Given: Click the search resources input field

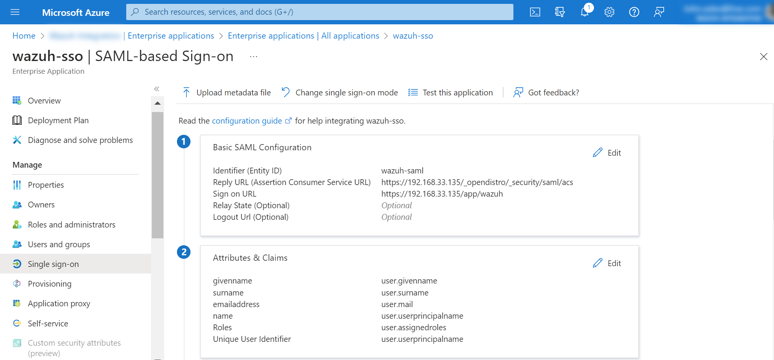Looking at the screenshot, I should click(319, 12).
